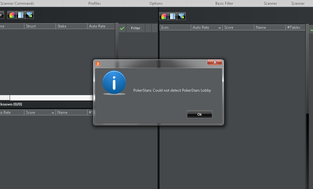Sort by Auto Rate header next to Icon

coord(207,28)
